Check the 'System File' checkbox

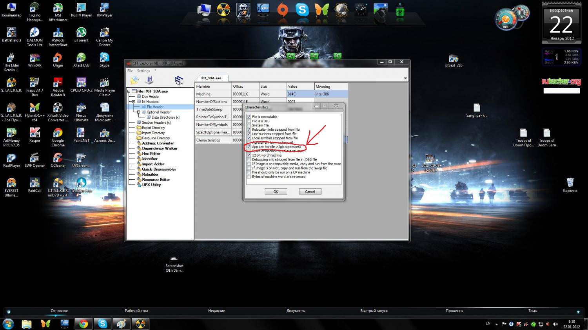249,125
